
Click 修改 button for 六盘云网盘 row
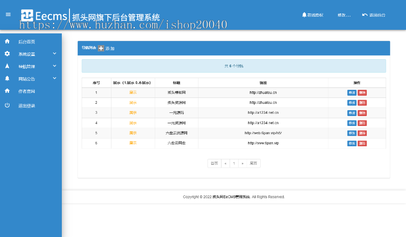pos(352,143)
